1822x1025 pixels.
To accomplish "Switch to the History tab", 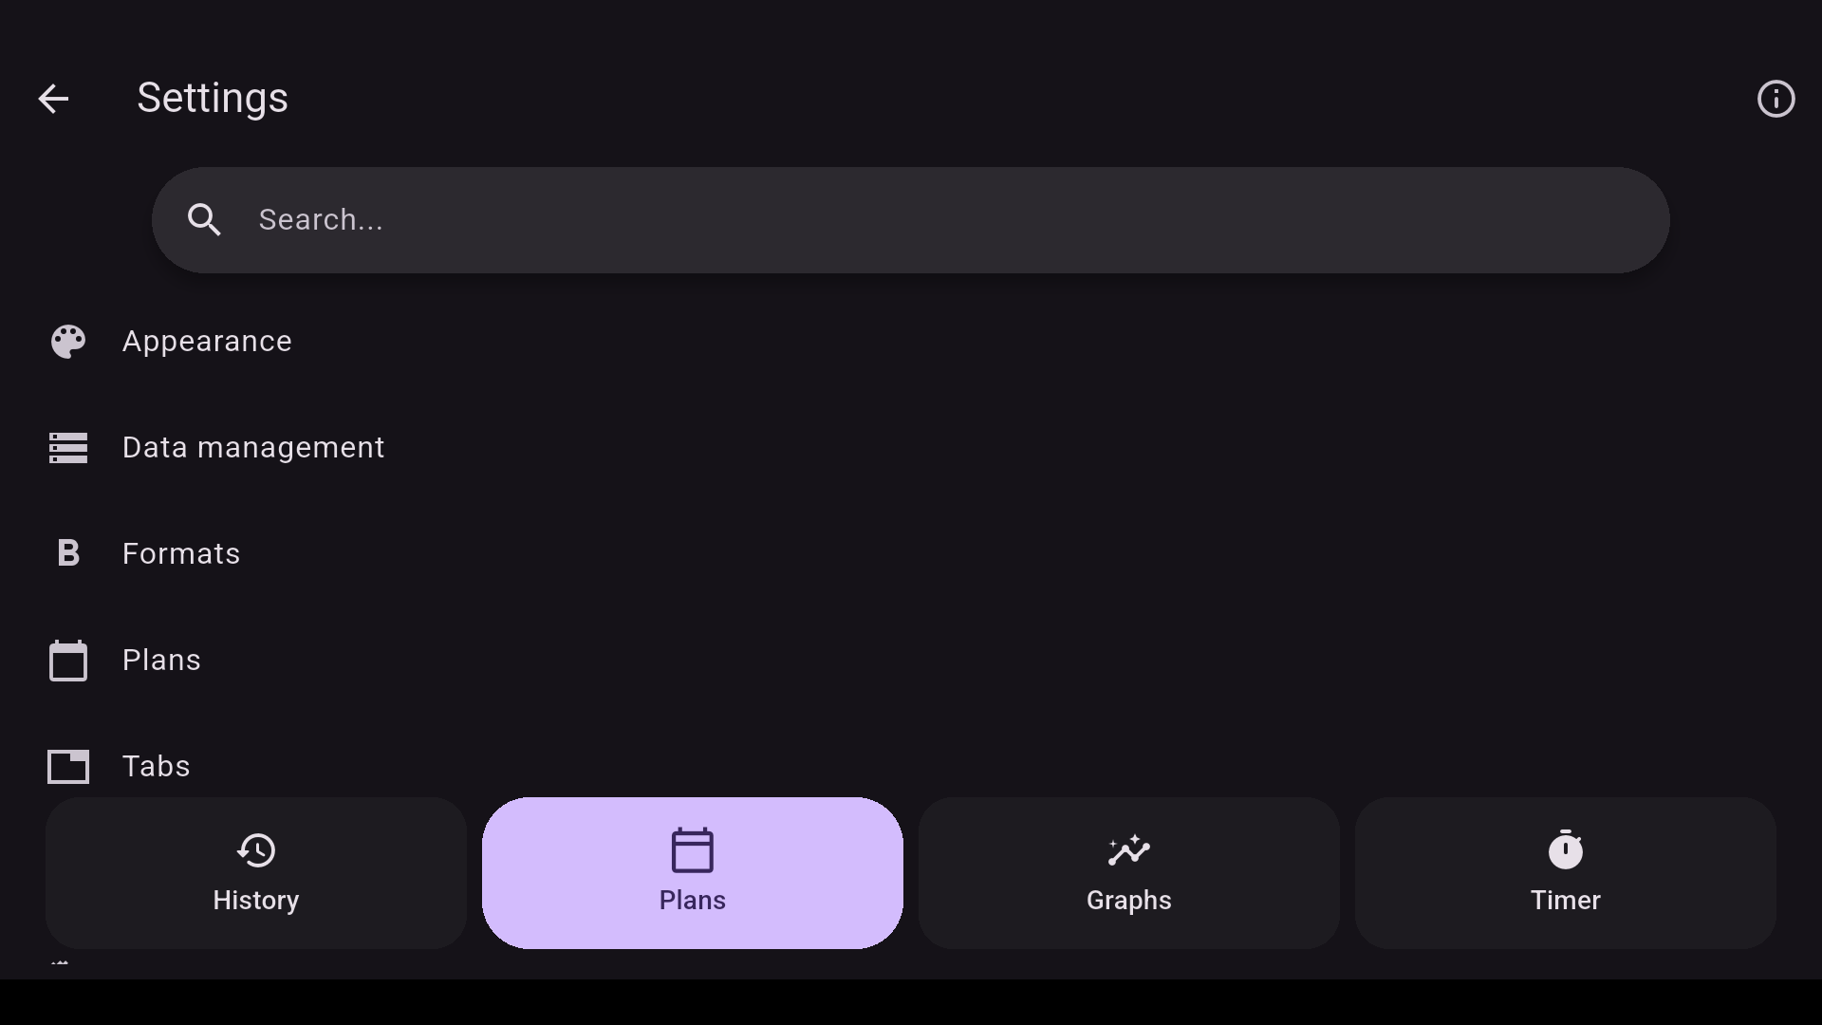I will (256, 873).
